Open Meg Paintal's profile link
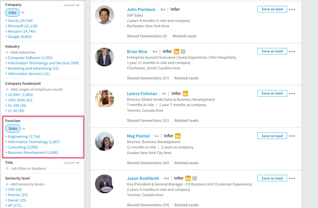318x208 pixels. pos(138,136)
